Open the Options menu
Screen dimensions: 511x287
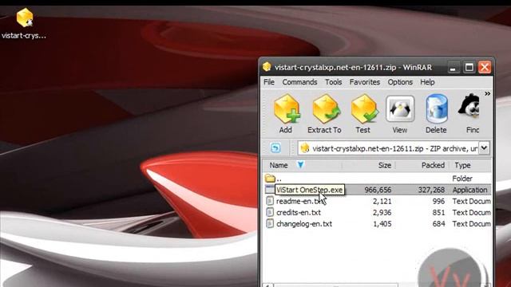click(x=400, y=82)
